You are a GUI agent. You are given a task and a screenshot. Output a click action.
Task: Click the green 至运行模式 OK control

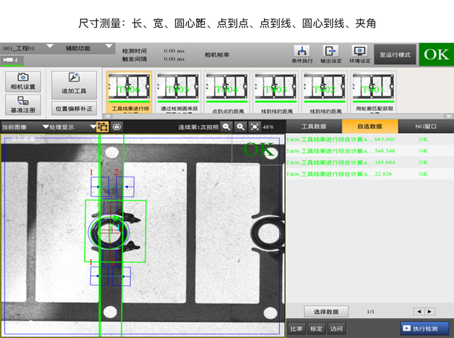(437, 54)
